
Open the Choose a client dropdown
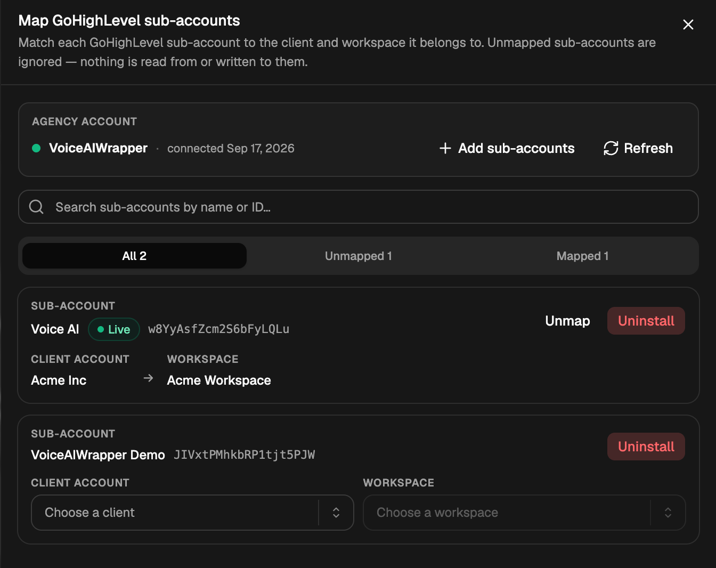[x=192, y=513]
